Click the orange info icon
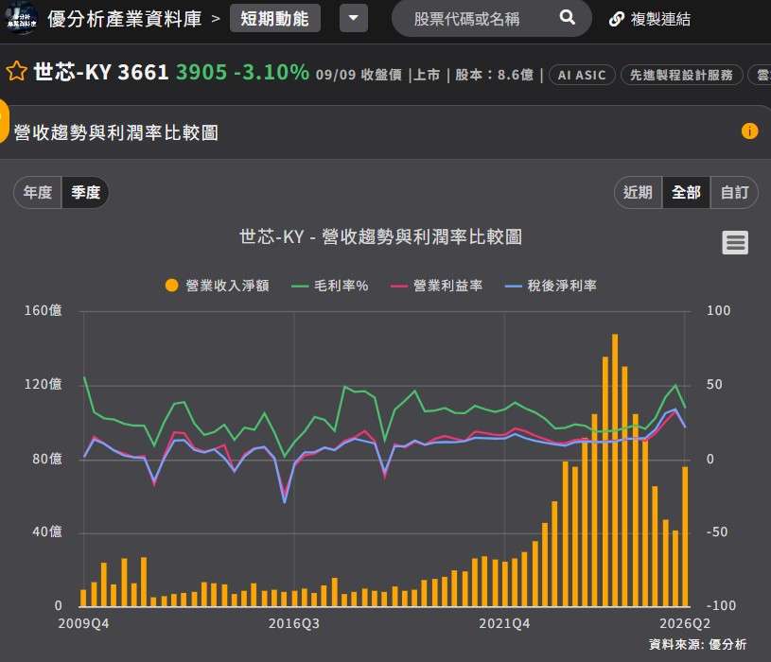This screenshot has width=771, height=662. (x=749, y=131)
